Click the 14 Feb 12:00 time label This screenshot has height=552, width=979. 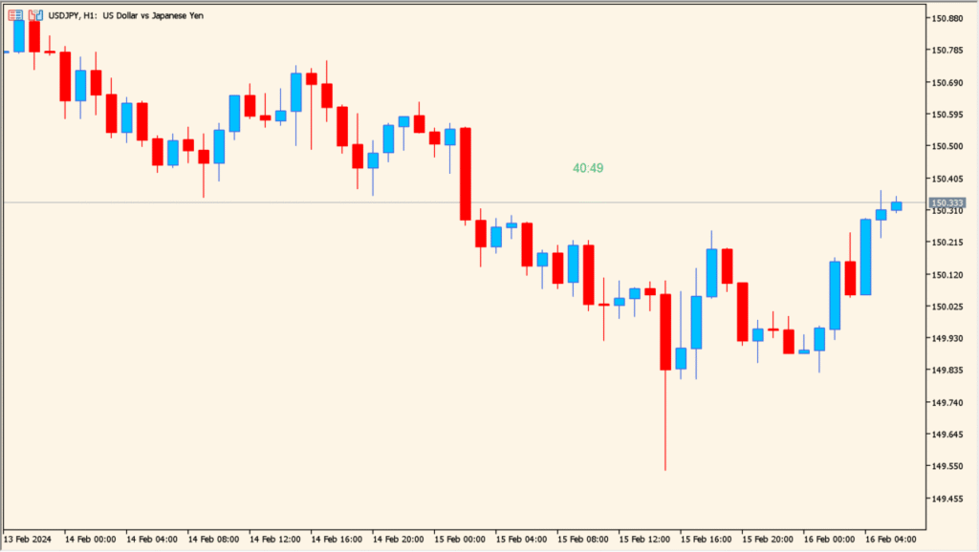(275, 538)
